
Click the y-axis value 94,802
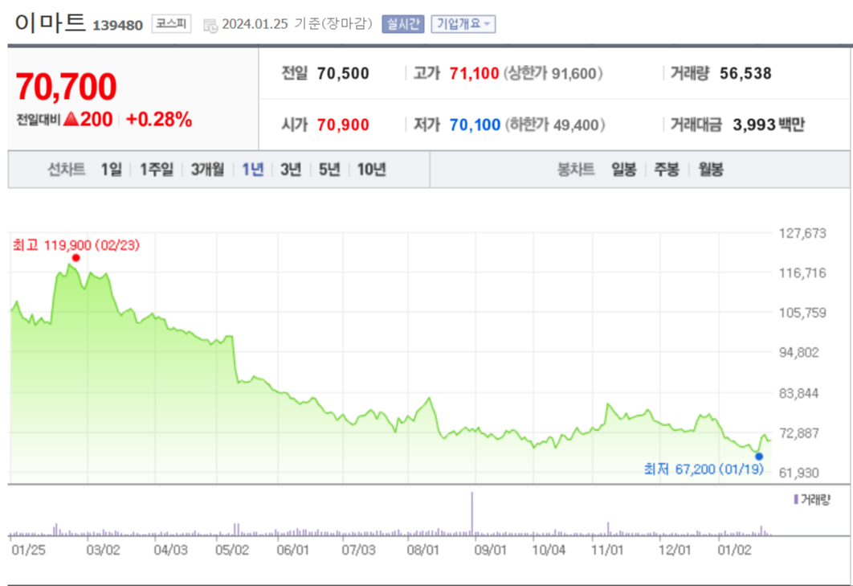pos(798,353)
